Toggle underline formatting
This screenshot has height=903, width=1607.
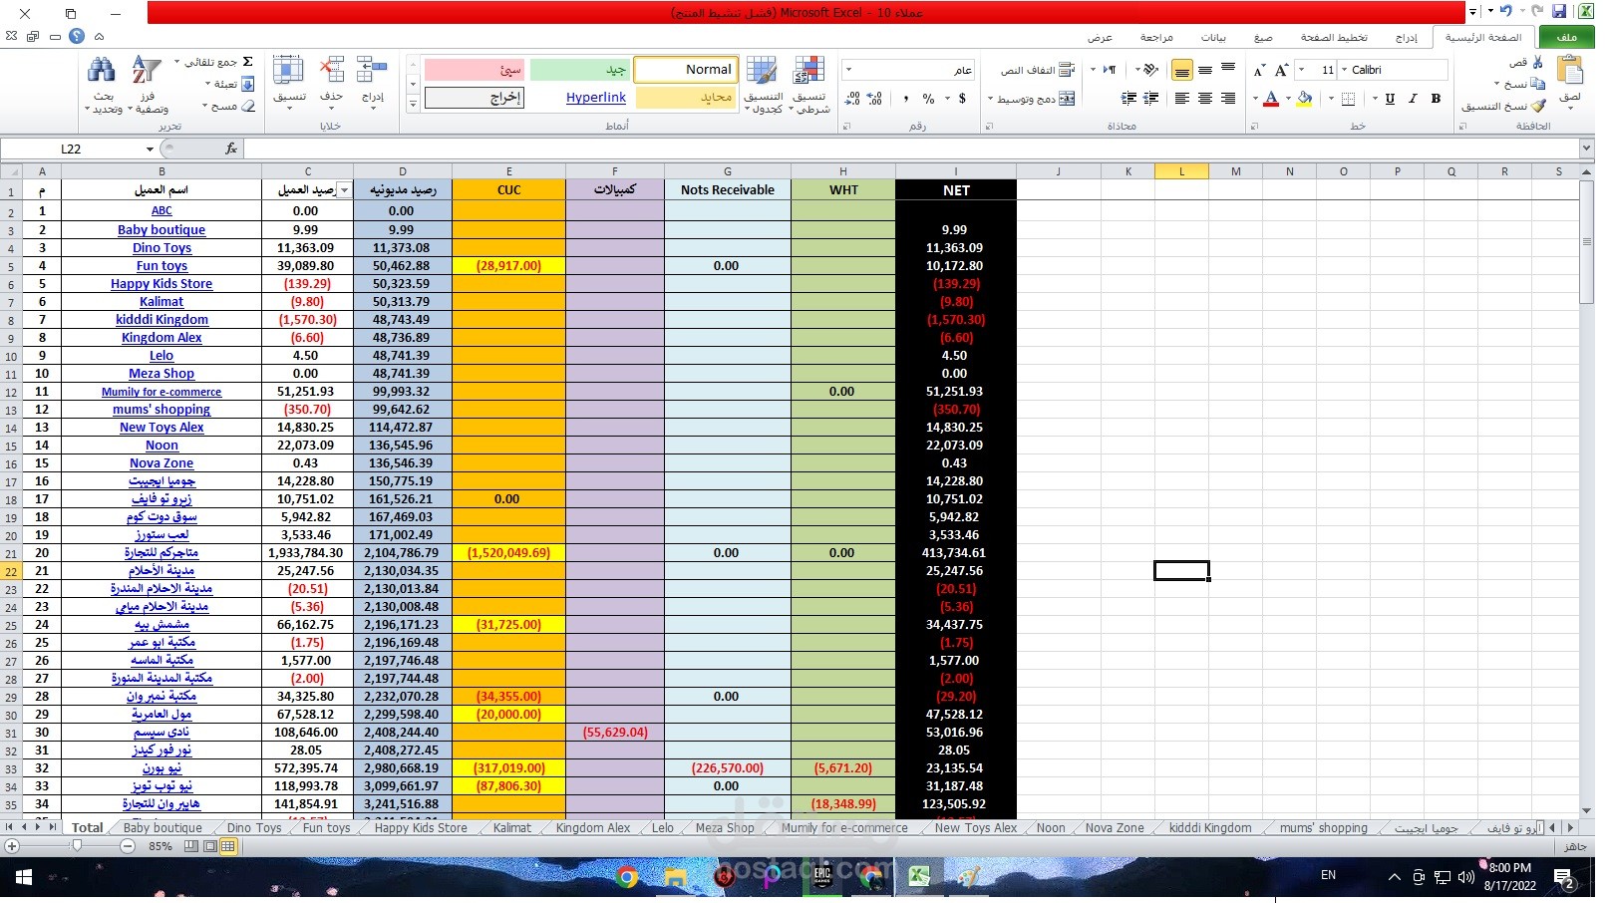pyautogui.click(x=1390, y=99)
